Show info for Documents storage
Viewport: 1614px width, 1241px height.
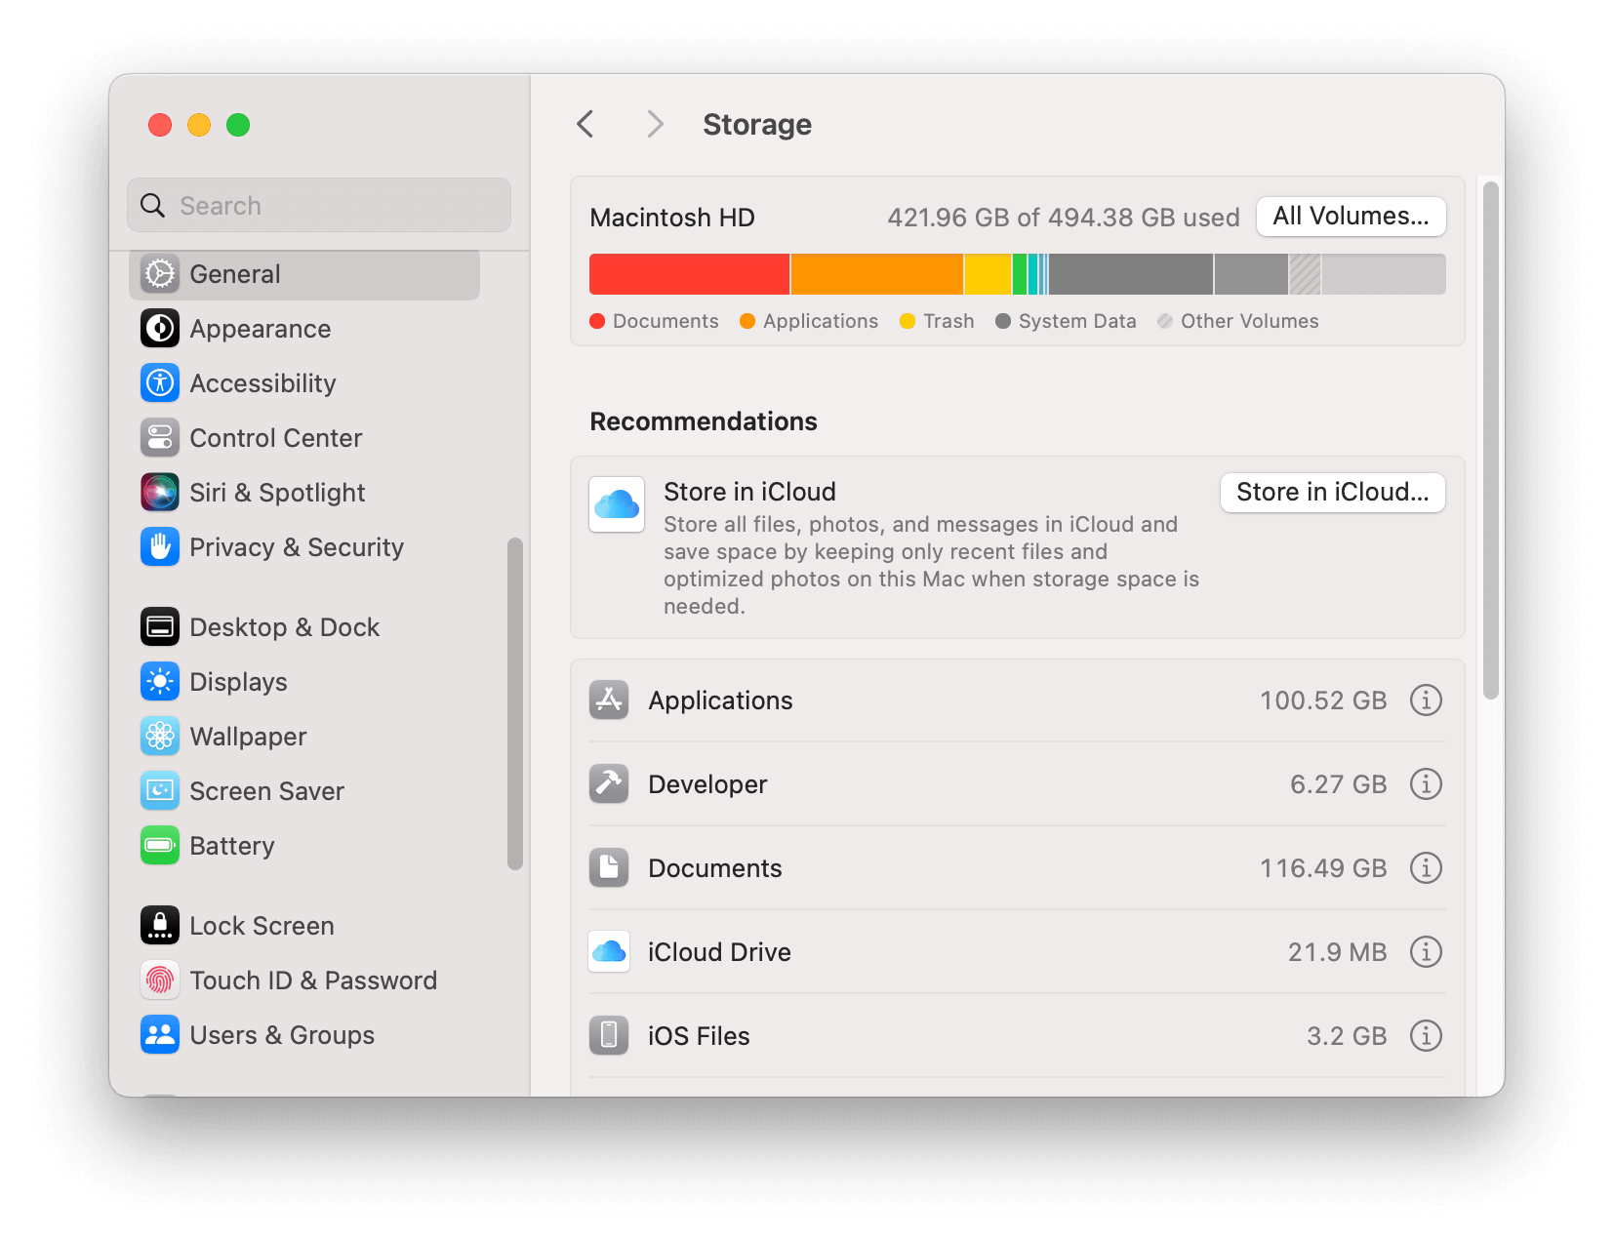click(1426, 868)
